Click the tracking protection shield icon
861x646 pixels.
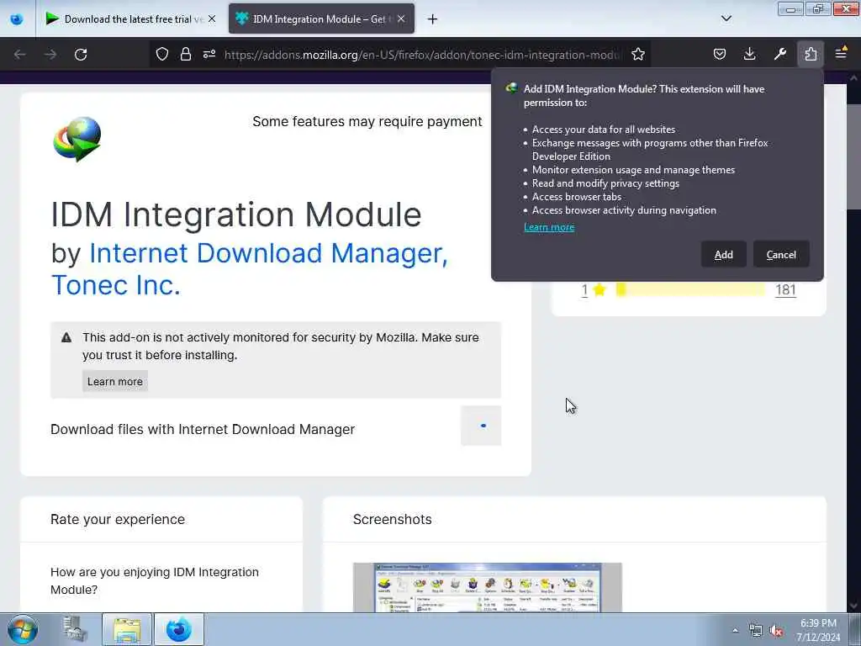[162, 55]
